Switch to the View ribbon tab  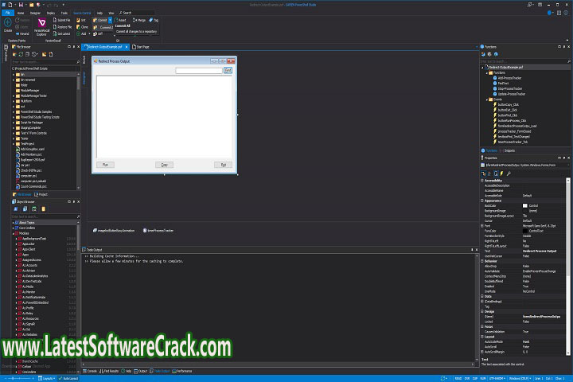coord(111,13)
